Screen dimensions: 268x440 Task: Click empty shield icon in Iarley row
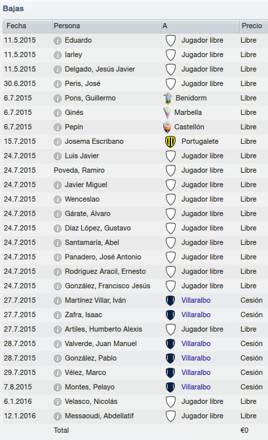pos(170,55)
